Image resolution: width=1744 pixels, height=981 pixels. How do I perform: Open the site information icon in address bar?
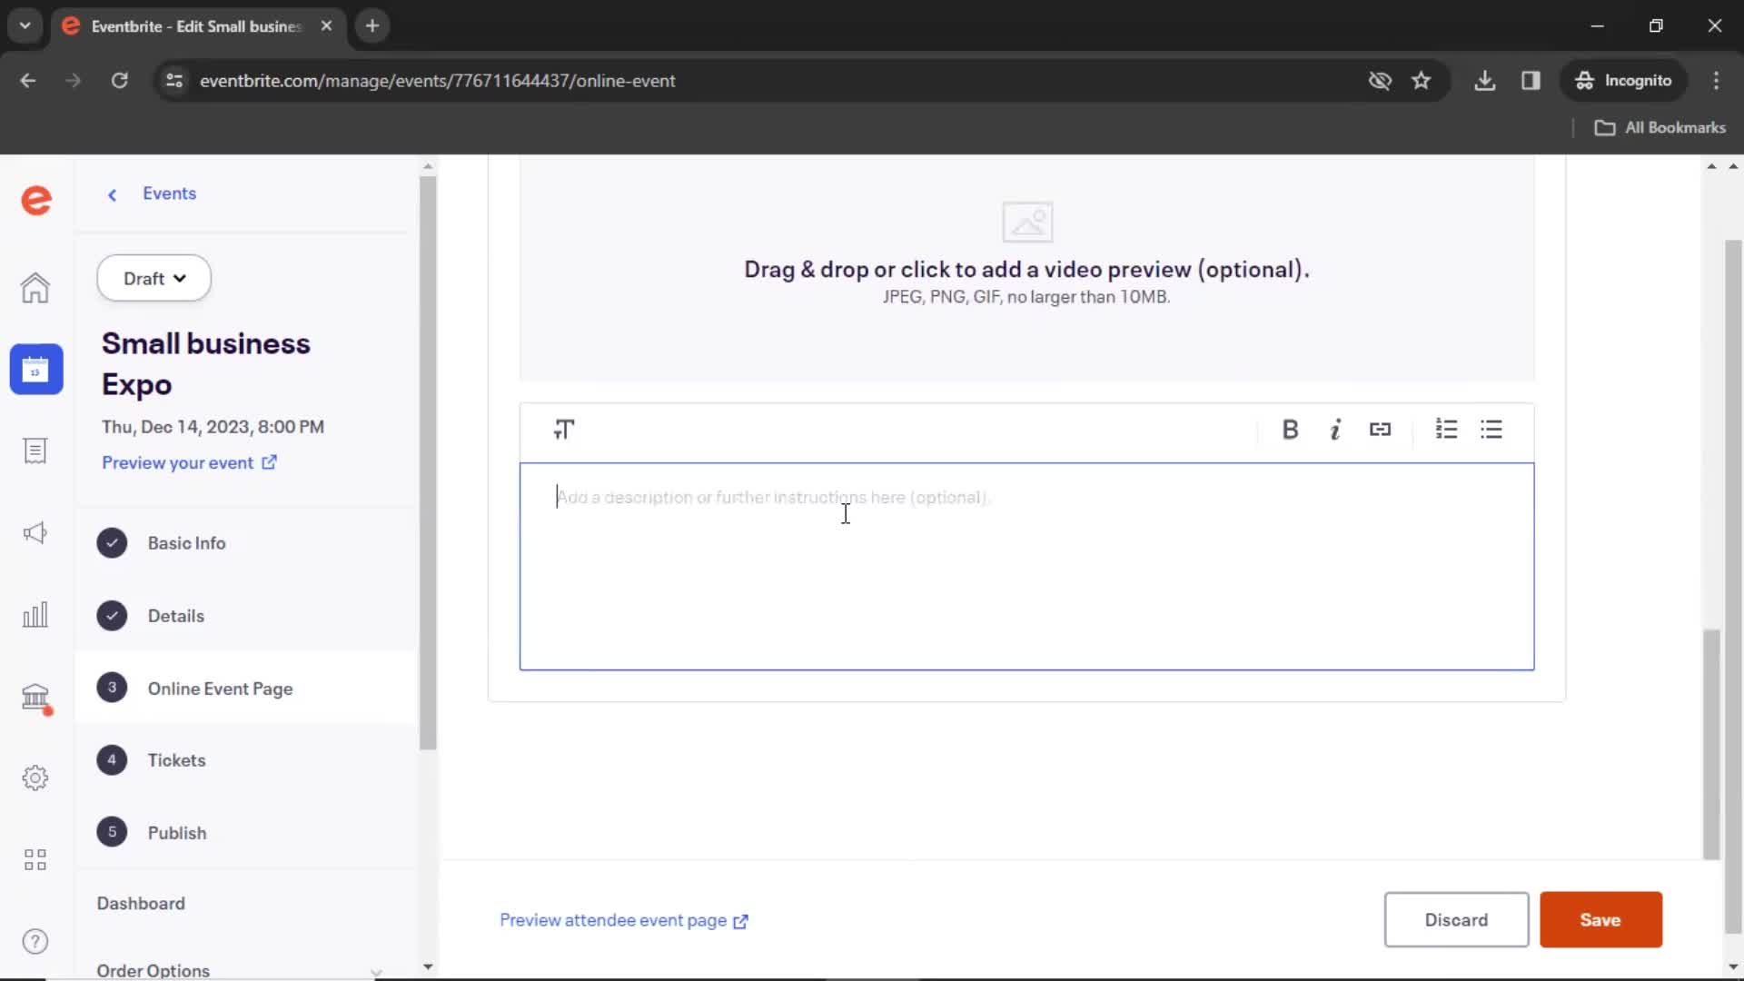[x=174, y=81]
